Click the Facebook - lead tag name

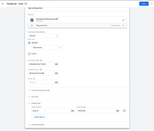click(x=15, y=4)
